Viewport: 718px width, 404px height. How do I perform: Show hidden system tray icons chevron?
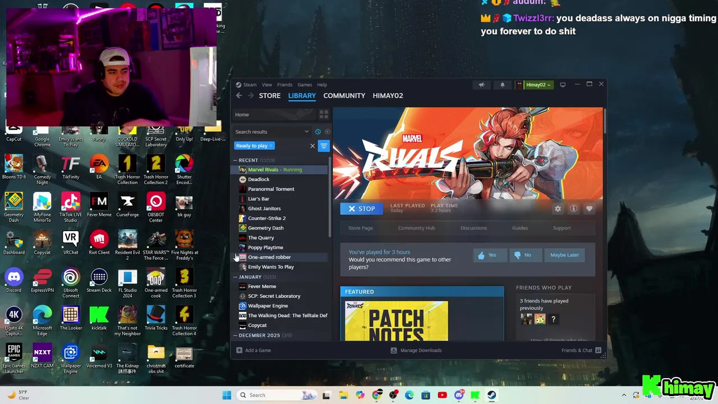point(624,395)
